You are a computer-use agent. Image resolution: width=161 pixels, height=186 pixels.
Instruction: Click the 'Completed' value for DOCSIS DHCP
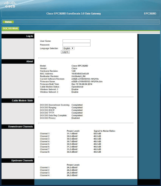click(77, 110)
